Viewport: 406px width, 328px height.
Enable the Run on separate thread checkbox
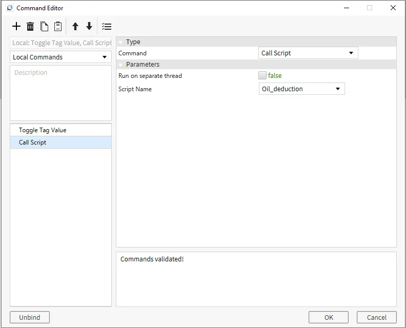[262, 75]
